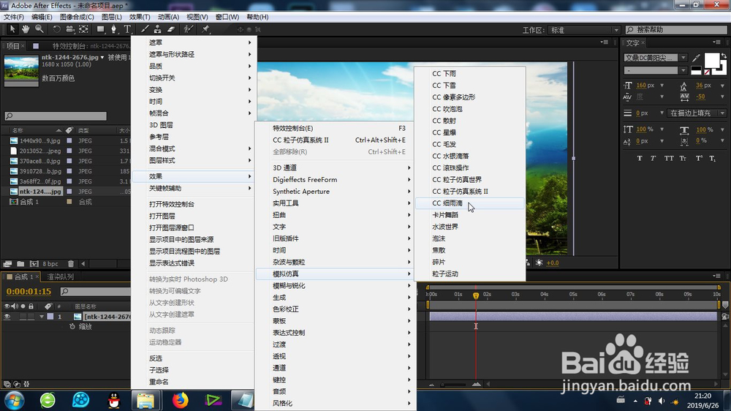This screenshot has height=411, width=731.
Task: Click the eyedropper in the Character panel
Action: pyautogui.click(x=696, y=58)
